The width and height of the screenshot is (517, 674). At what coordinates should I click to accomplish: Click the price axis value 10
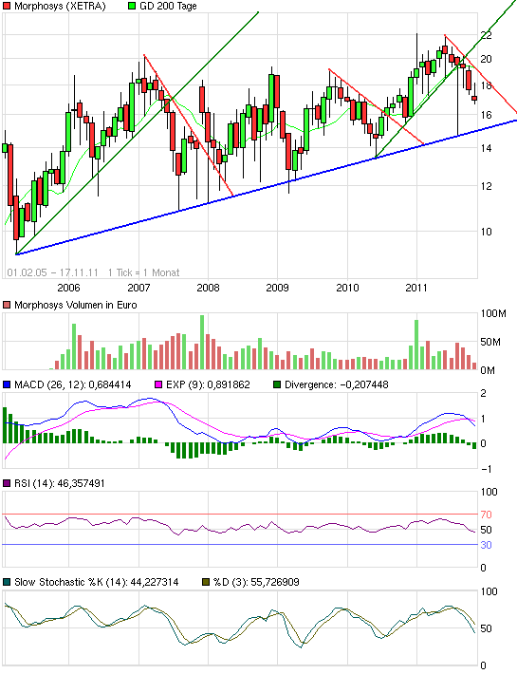[486, 232]
